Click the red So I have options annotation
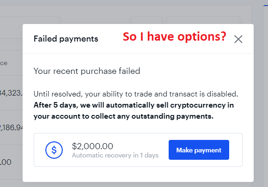This screenshot has height=187, width=268. pyautogui.click(x=175, y=37)
